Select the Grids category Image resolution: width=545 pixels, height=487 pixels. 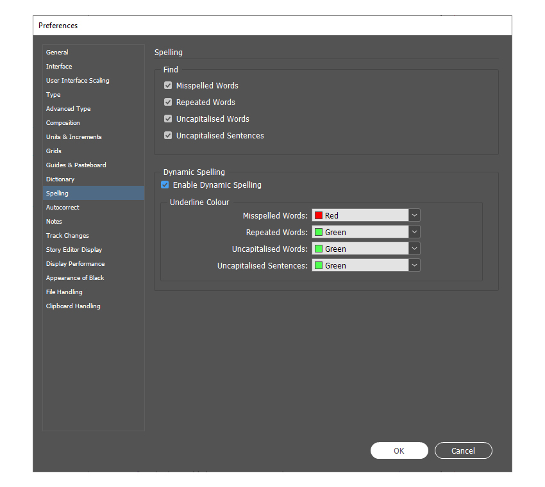pyautogui.click(x=94, y=151)
